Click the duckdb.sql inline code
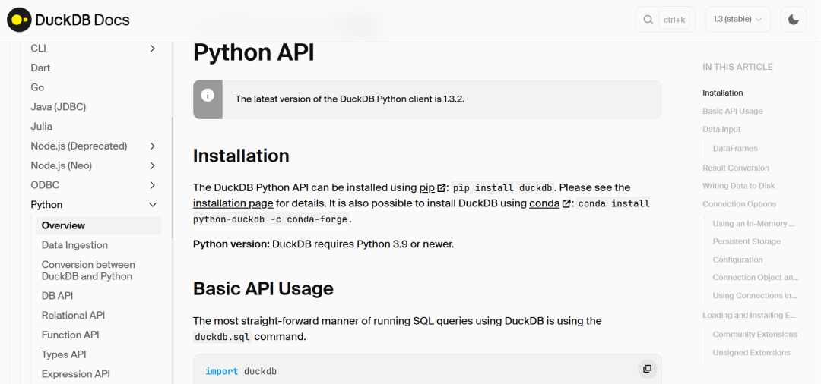Image resolution: width=821 pixels, height=384 pixels. [x=223, y=337]
